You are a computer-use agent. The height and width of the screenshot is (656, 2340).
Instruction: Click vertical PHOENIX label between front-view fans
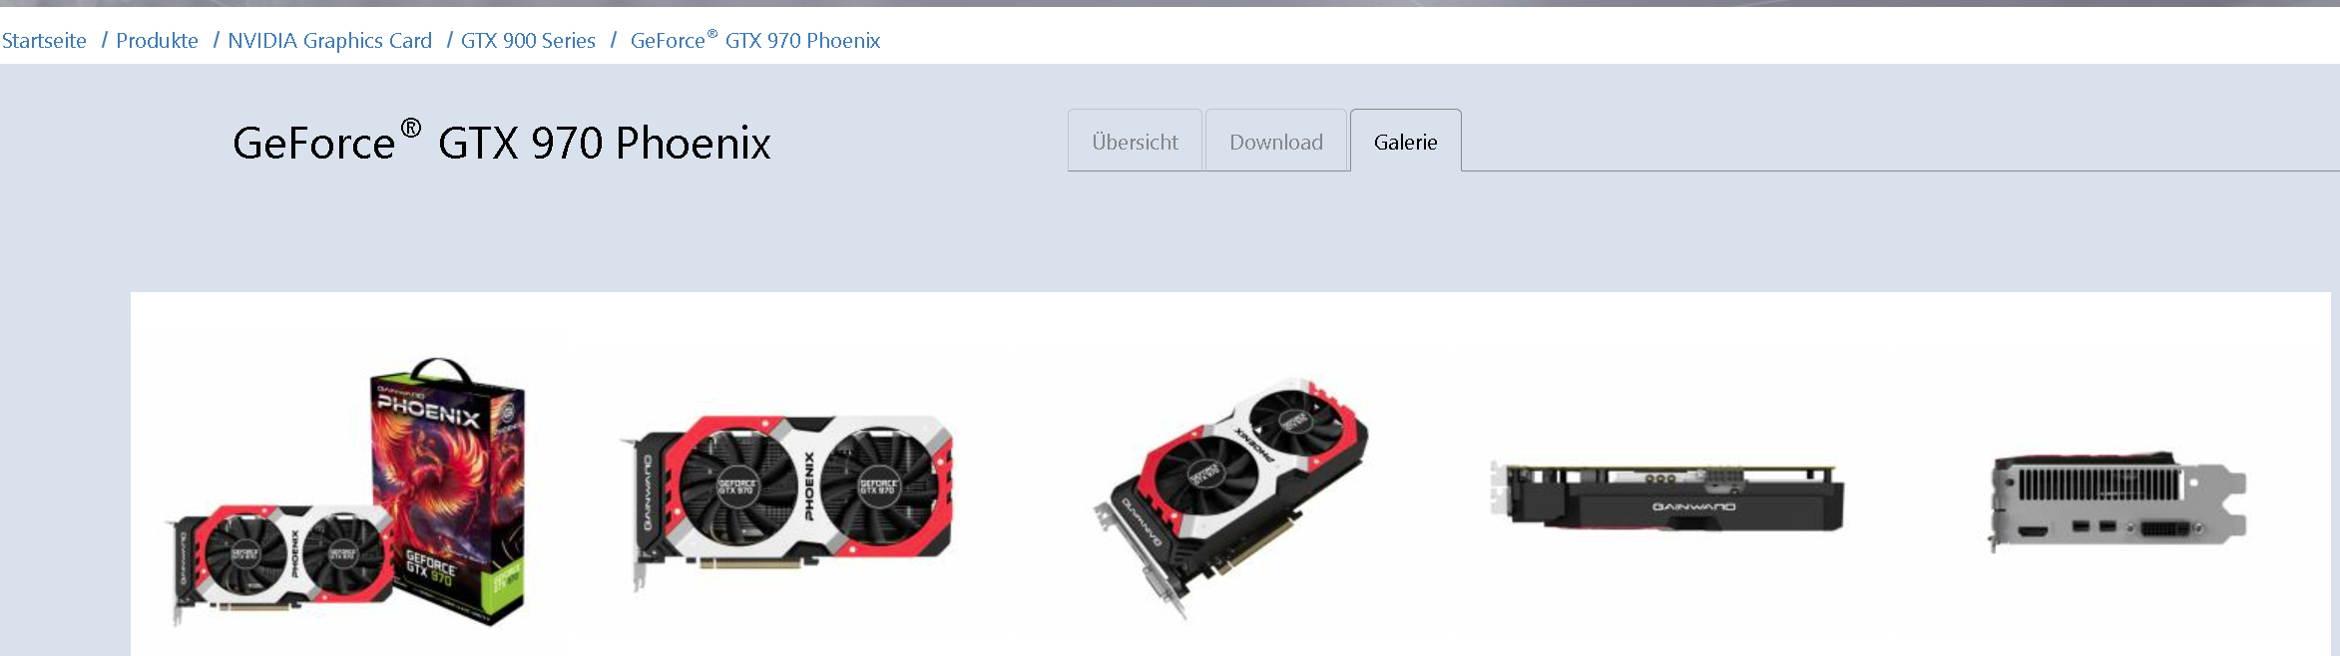(809, 486)
